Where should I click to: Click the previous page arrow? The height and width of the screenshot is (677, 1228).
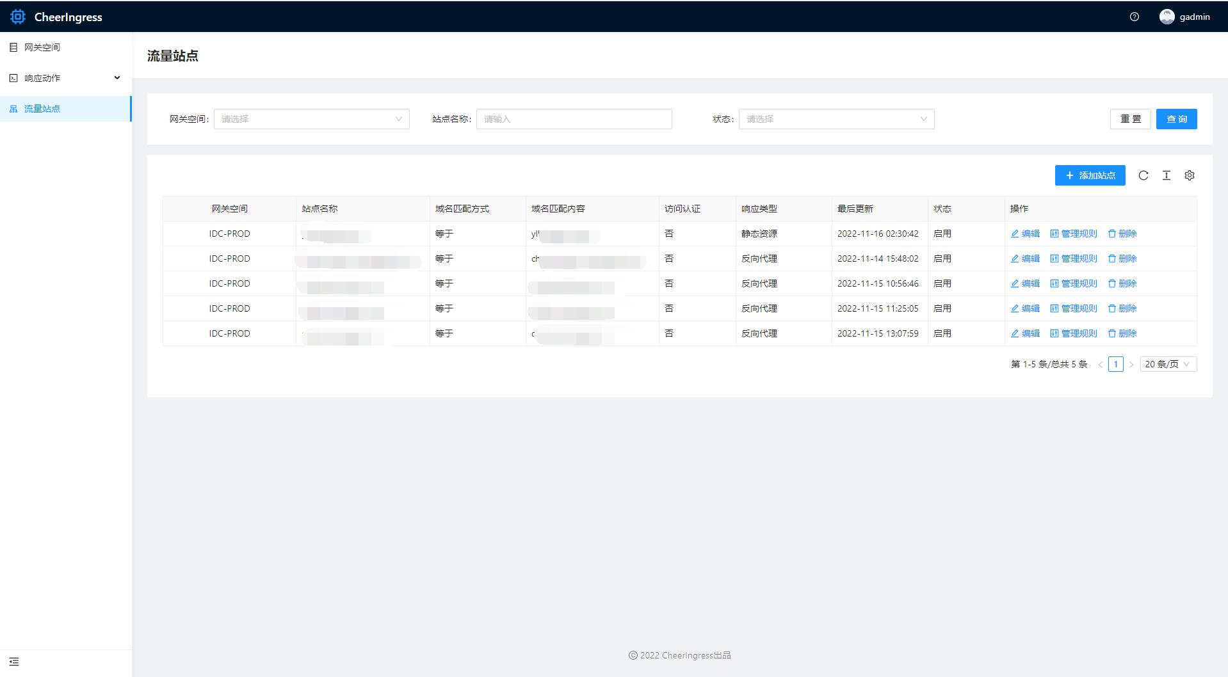pos(1100,365)
